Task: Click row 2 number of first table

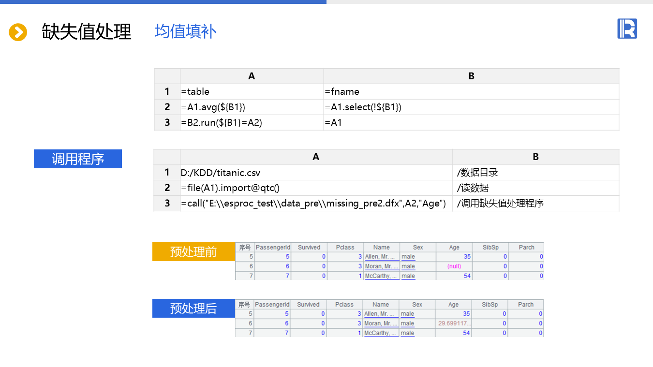Action: click(167, 107)
